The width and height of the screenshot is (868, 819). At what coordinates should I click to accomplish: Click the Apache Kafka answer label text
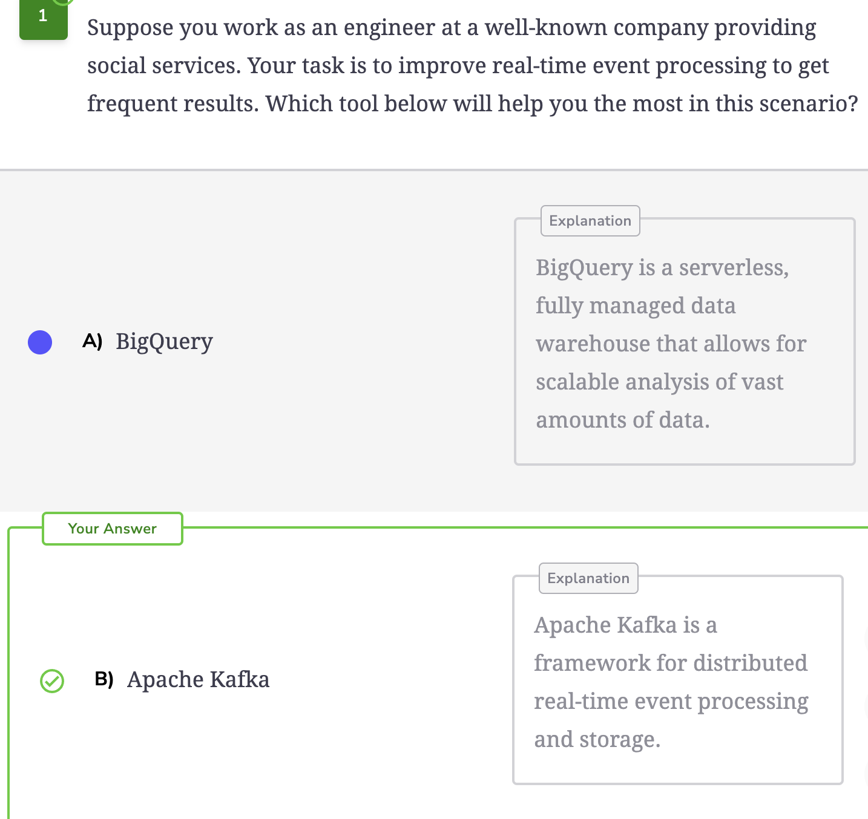pos(199,680)
